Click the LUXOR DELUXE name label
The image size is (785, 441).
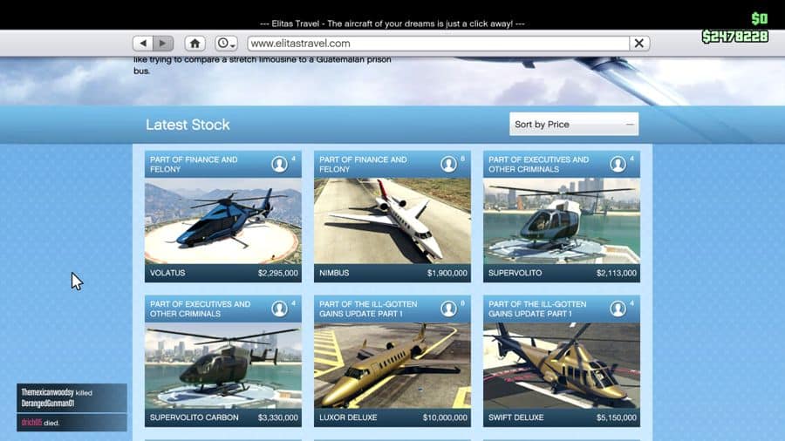point(348,417)
